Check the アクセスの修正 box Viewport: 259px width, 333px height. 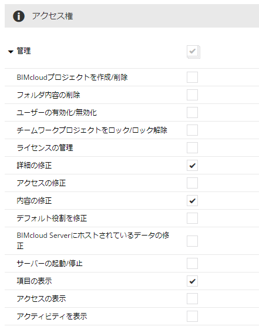(192, 183)
